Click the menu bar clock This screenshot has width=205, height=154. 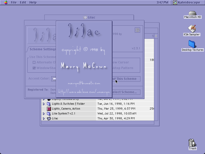(x=162, y=3)
